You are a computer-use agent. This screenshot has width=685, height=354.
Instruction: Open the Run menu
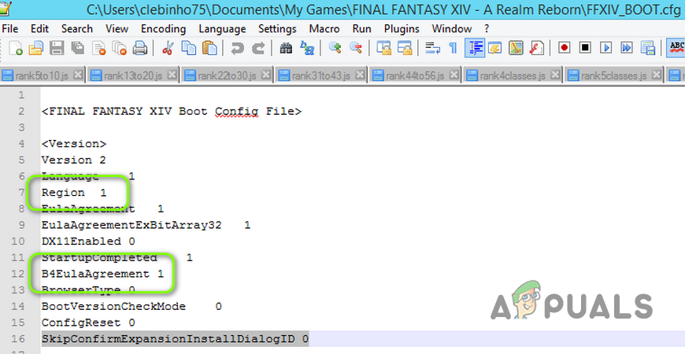click(361, 29)
